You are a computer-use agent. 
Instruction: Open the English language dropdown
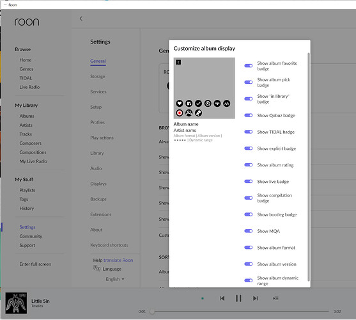point(115,279)
